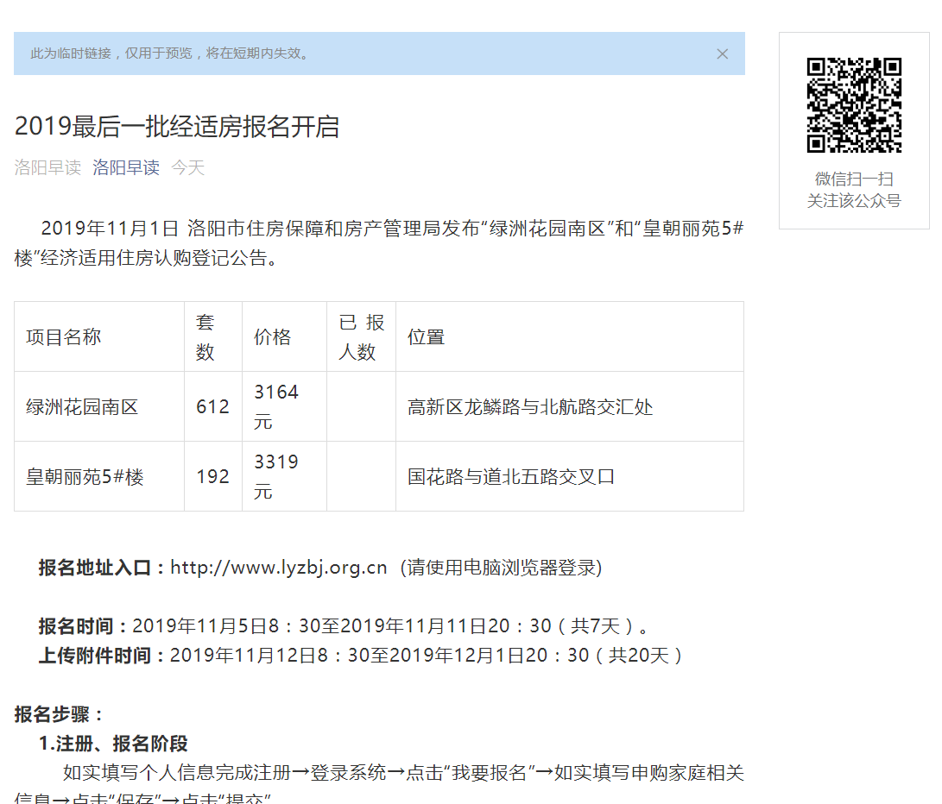Dismiss the temporary link notice banner
The width and height of the screenshot is (942, 804).
722,54
